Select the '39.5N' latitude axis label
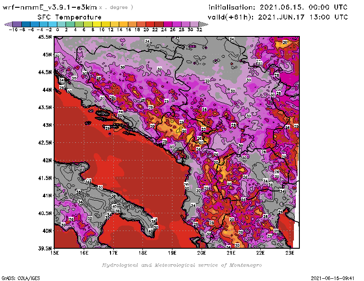 point(45,248)
